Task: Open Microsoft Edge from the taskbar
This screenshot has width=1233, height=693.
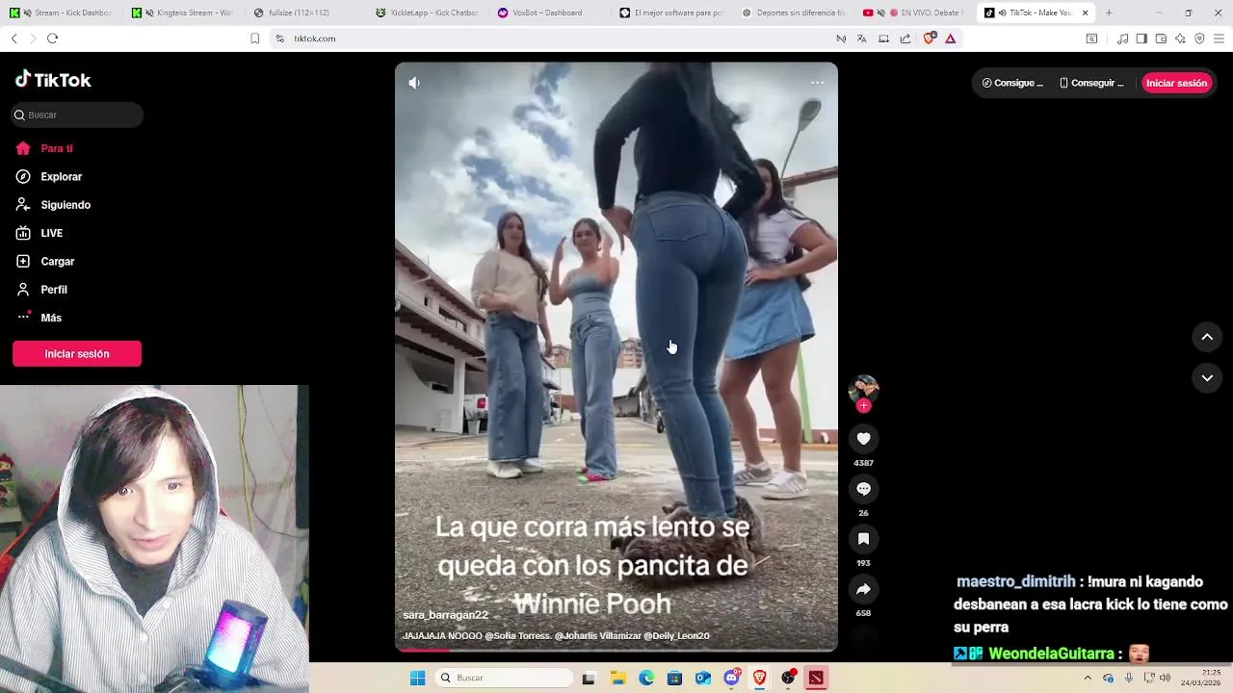Action: 646,678
